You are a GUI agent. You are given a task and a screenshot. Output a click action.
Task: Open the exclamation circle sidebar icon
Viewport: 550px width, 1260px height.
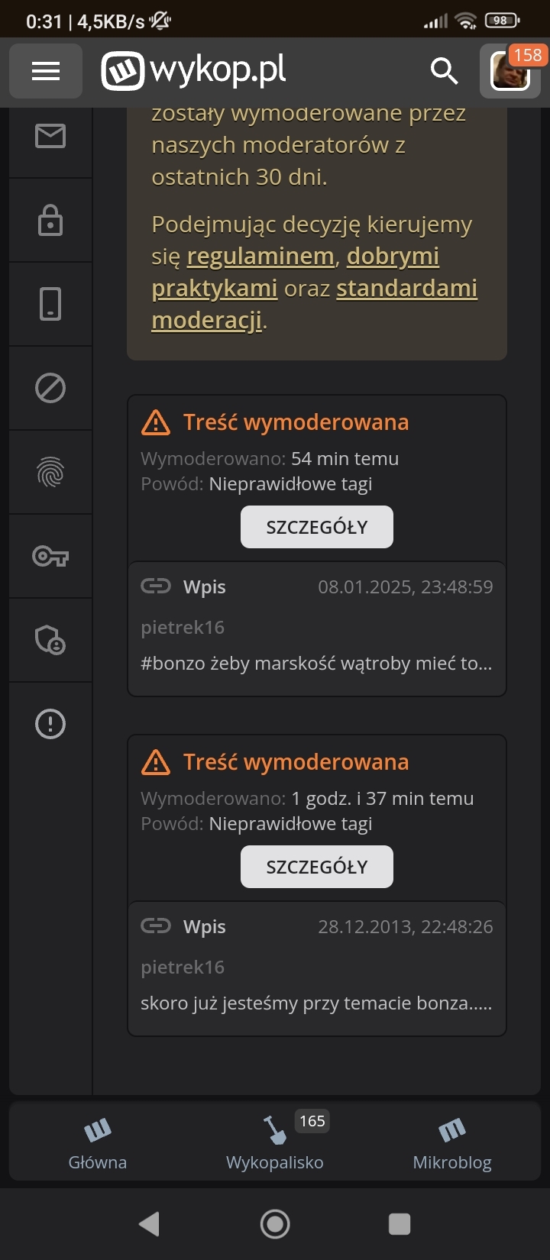[x=50, y=723]
